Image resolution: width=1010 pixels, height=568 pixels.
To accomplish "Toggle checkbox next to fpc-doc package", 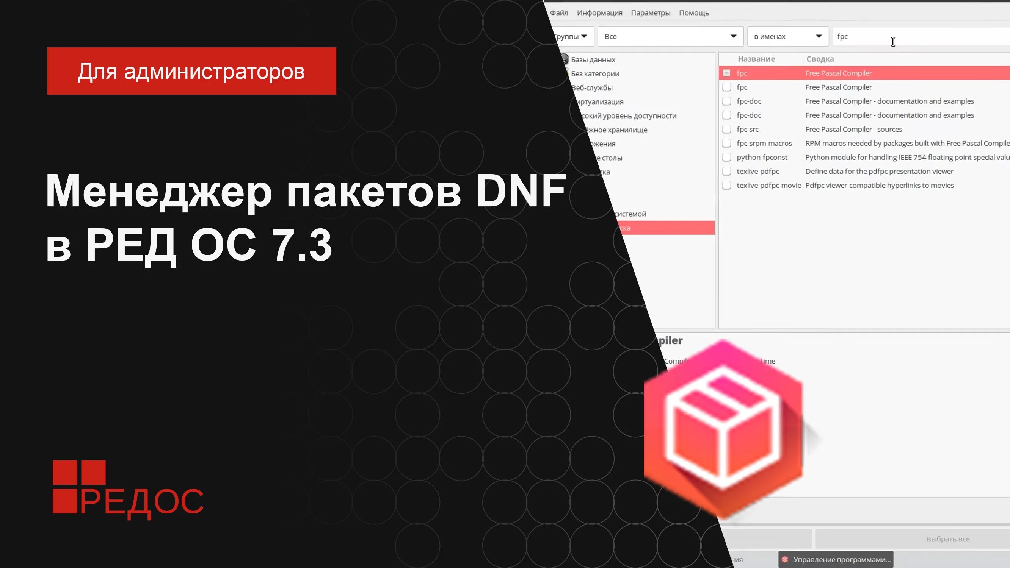I will coord(728,101).
